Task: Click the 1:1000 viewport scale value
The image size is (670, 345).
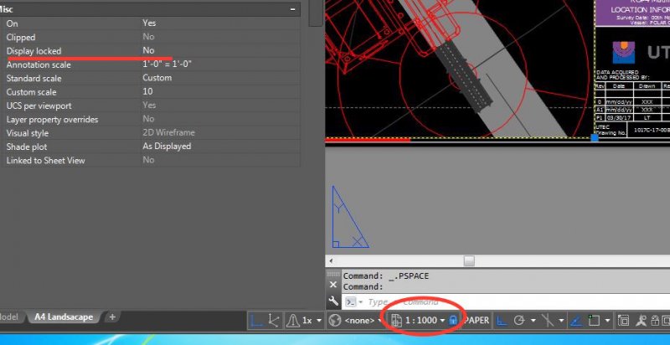Action: [421, 320]
